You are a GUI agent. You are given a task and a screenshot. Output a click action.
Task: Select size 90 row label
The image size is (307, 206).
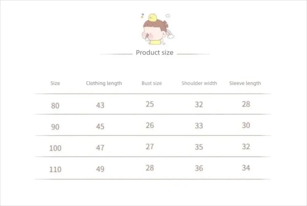(x=55, y=127)
